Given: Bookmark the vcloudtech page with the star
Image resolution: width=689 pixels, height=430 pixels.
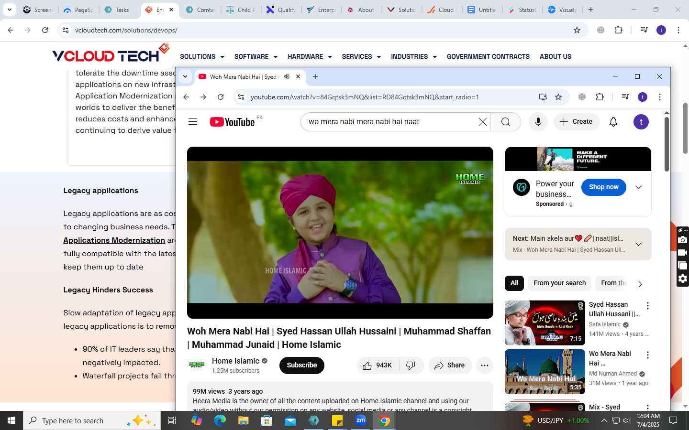Looking at the screenshot, I should coord(577,30).
